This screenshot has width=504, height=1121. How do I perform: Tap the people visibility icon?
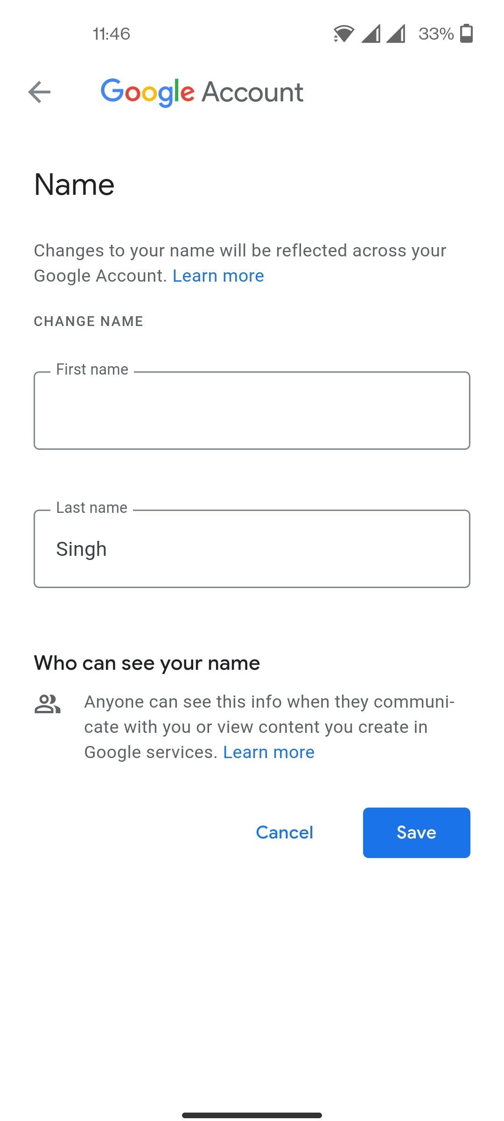point(47,704)
